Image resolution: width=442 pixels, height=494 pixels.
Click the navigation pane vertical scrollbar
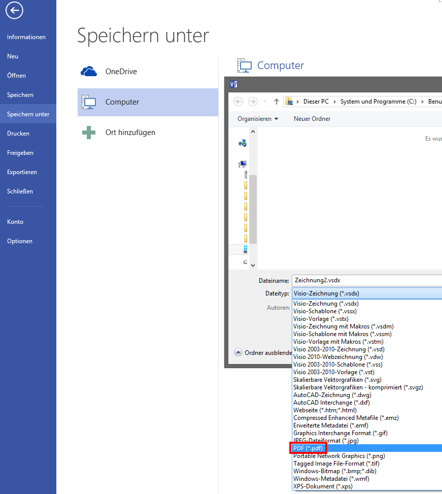(x=253, y=208)
